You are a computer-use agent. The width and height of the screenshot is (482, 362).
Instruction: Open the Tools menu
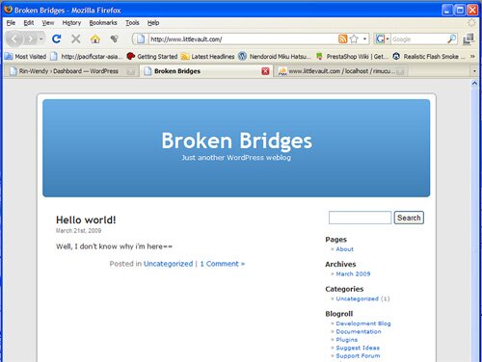coord(132,23)
